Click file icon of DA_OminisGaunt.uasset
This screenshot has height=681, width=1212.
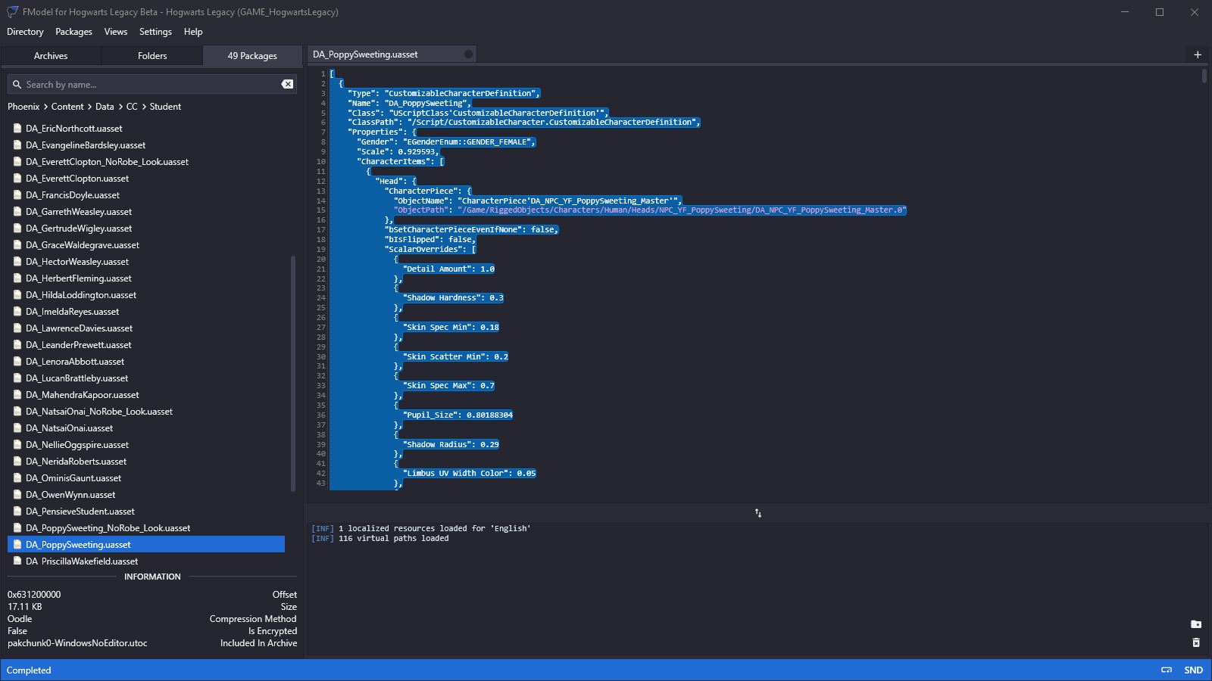pyautogui.click(x=17, y=478)
